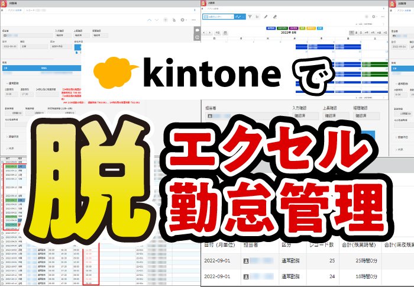
Task: Expand 振替休日 section in top-left record window
Action: point(12,137)
